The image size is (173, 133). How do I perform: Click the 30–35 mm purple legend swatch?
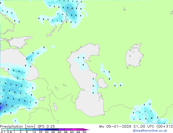[x=61, y=129]
